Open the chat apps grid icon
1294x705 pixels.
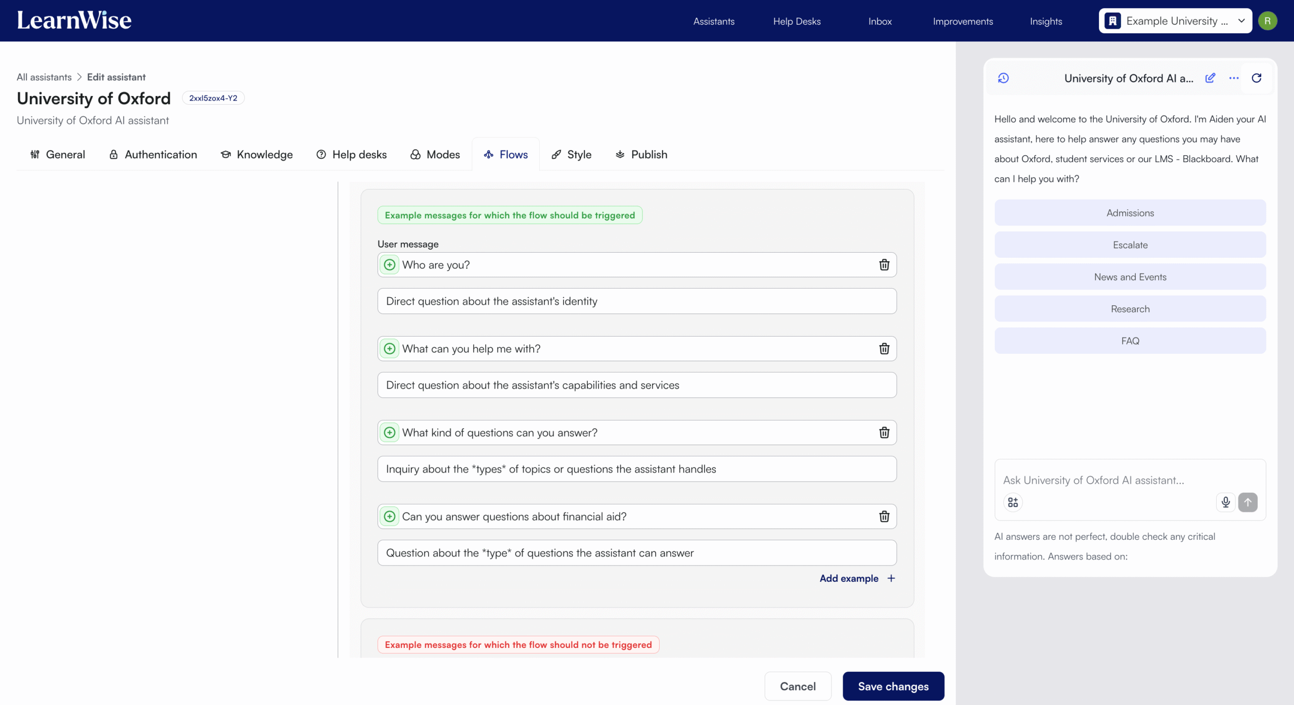(1012, 502)
